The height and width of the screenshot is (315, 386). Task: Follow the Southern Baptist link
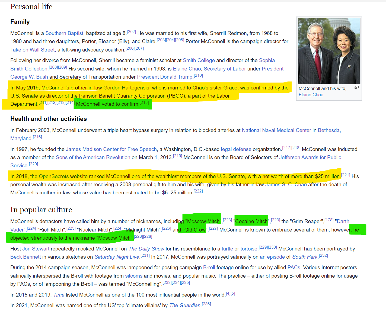tap(64, 33)
